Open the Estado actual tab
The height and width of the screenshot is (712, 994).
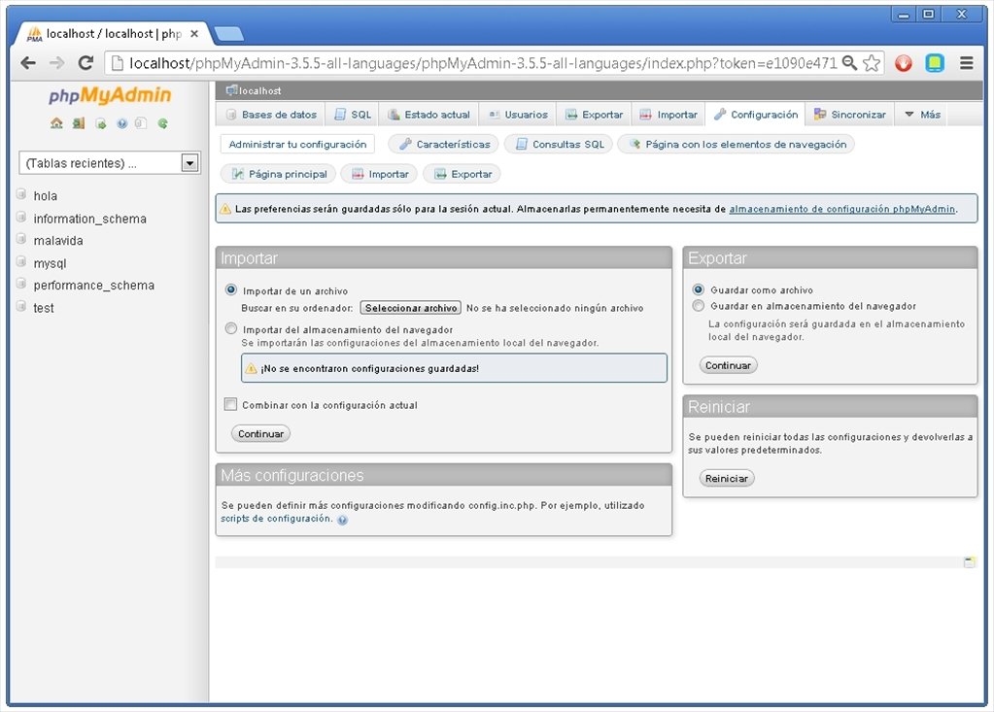pos(429,115)
